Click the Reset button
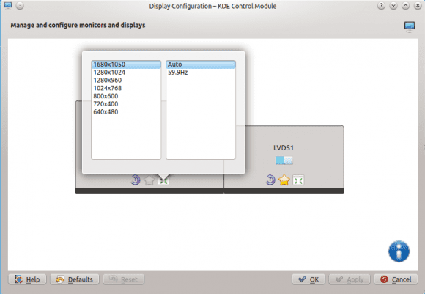This screenshot has height=294, width=425. coord(124,279)
